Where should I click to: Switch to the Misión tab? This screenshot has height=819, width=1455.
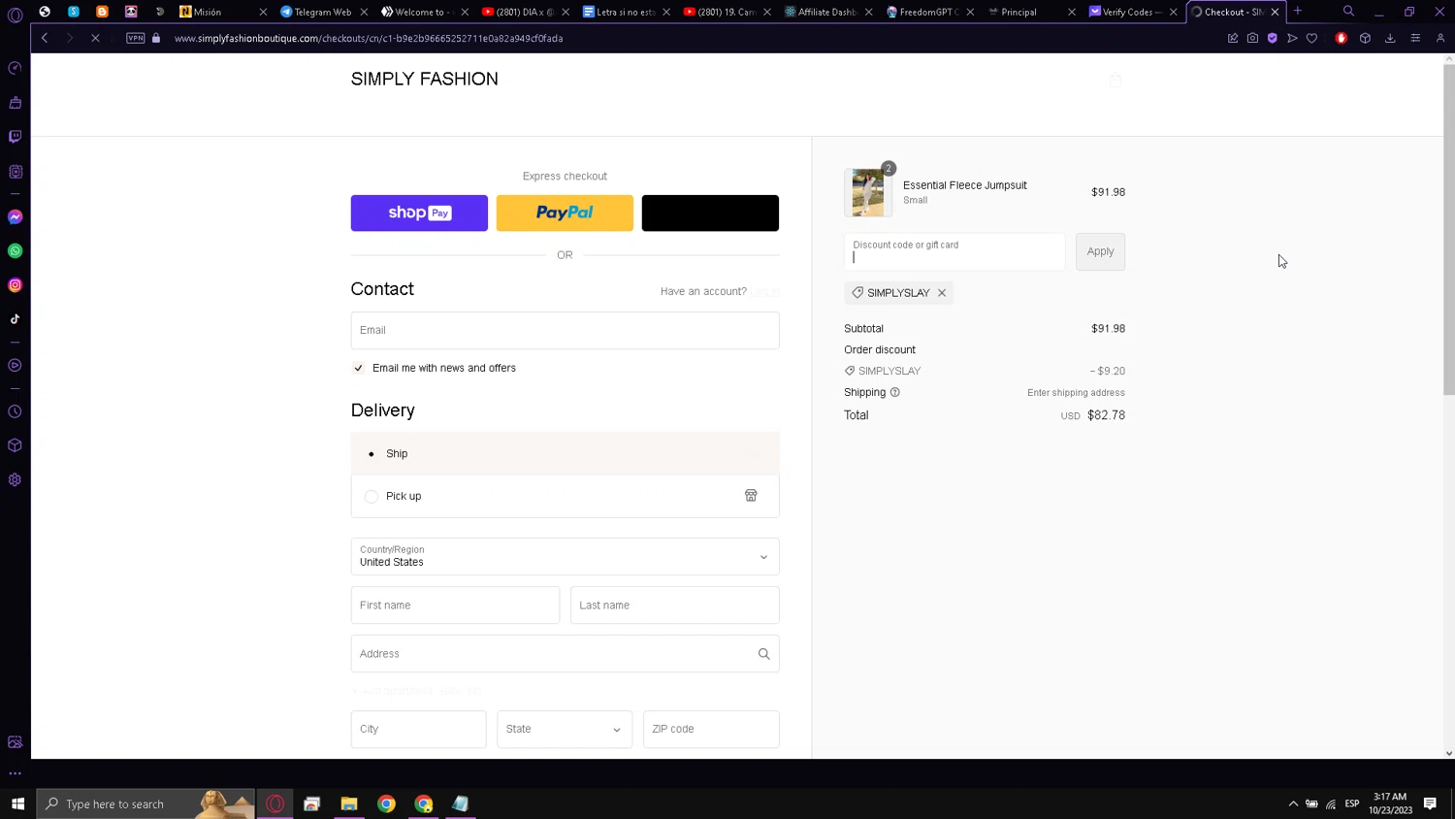(222, 12)
